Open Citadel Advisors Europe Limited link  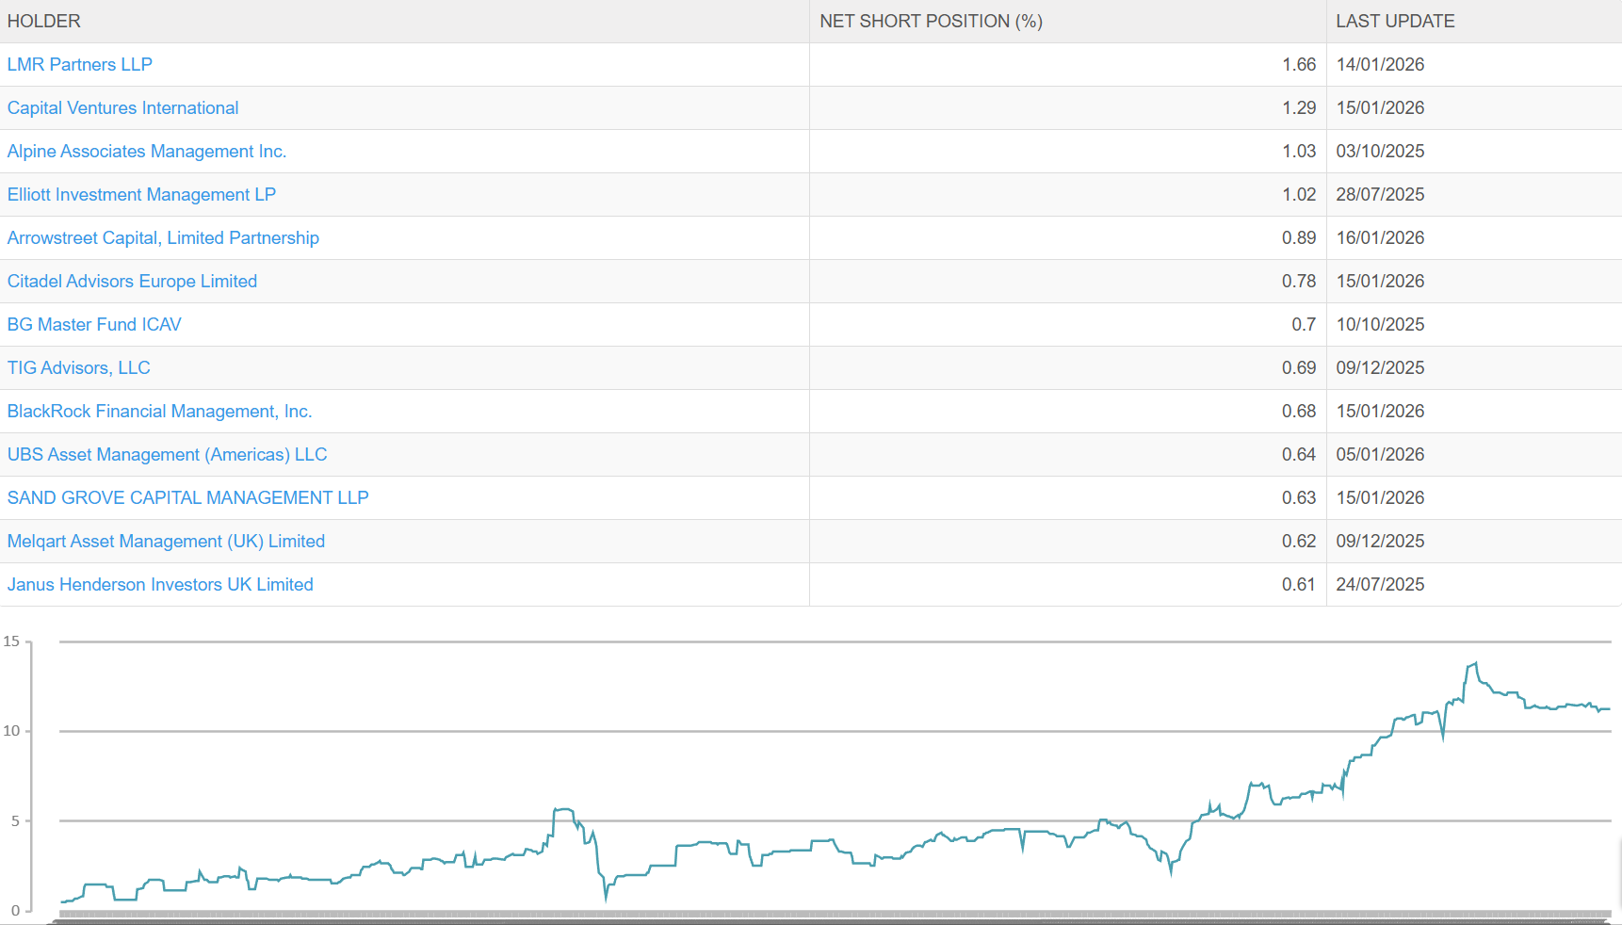pyautogui.click(x=132, y=281)
